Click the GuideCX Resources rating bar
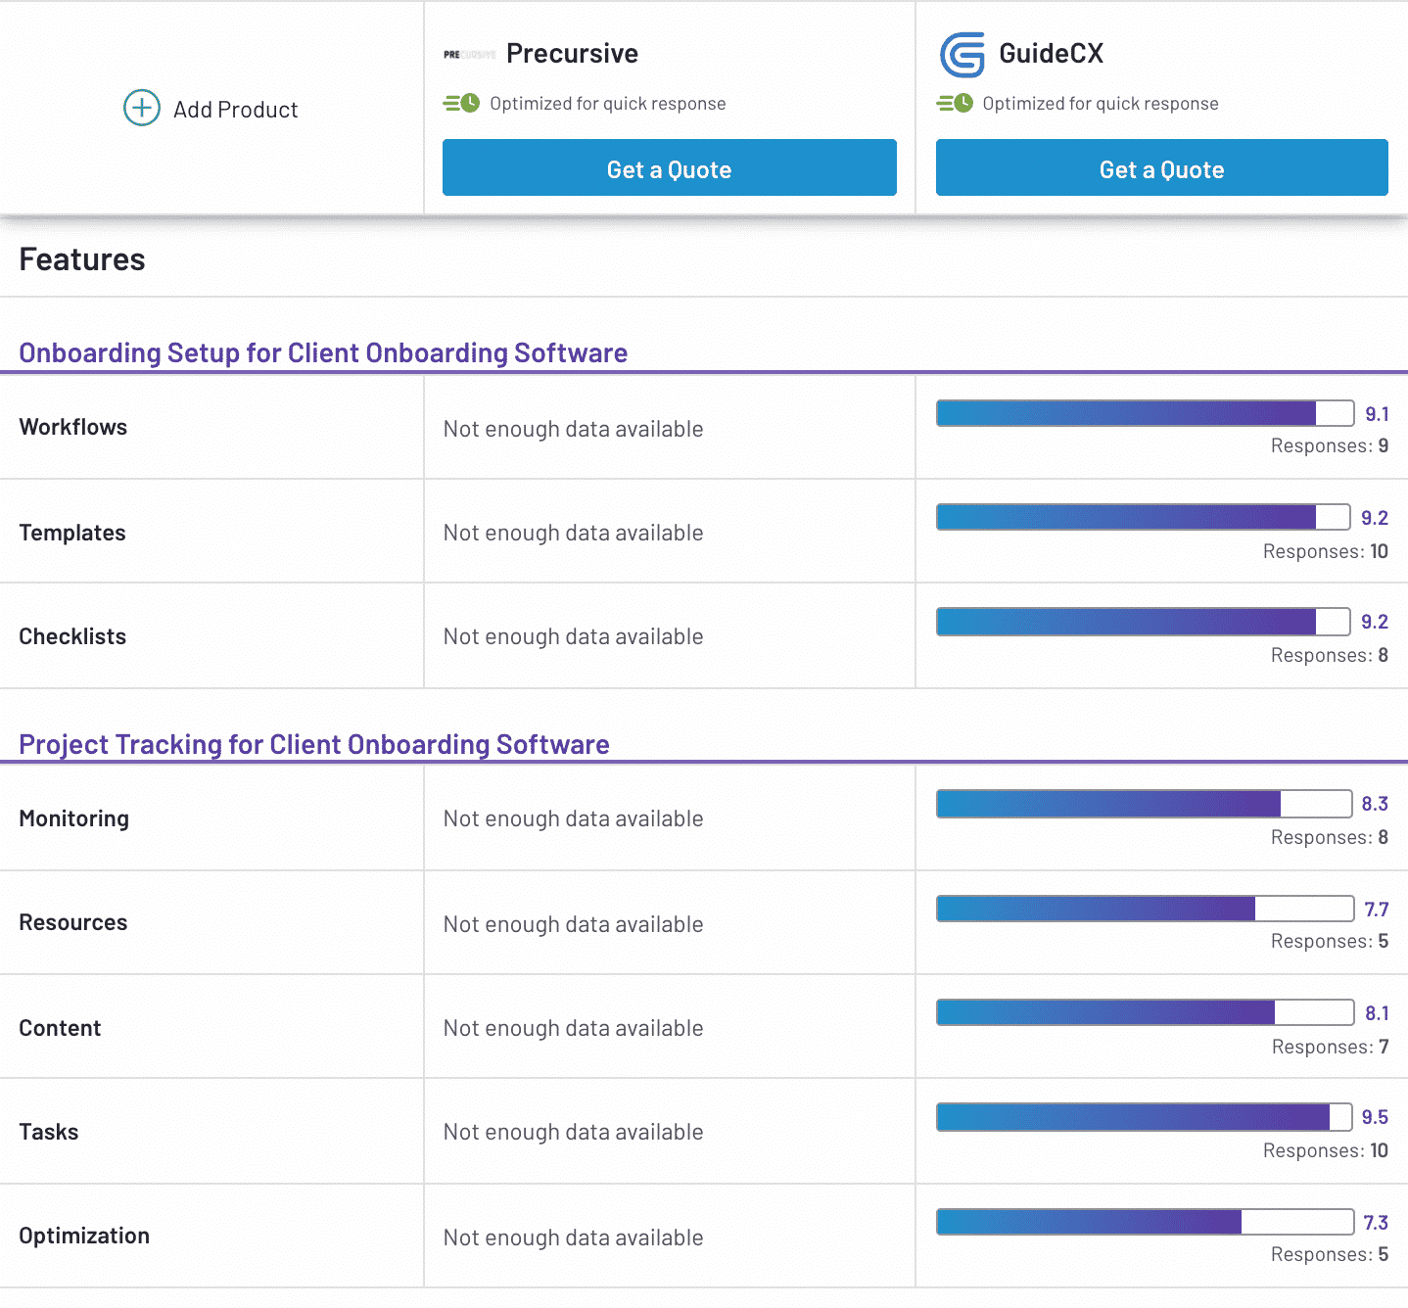Screen dimensions: 1408x1308 (x=1146, y=909)
